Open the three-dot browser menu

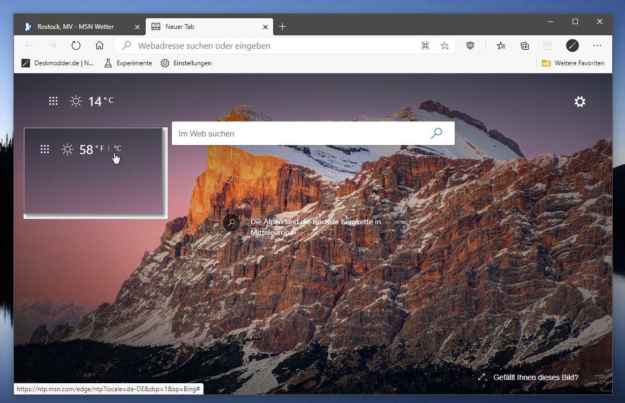[597, 46]
